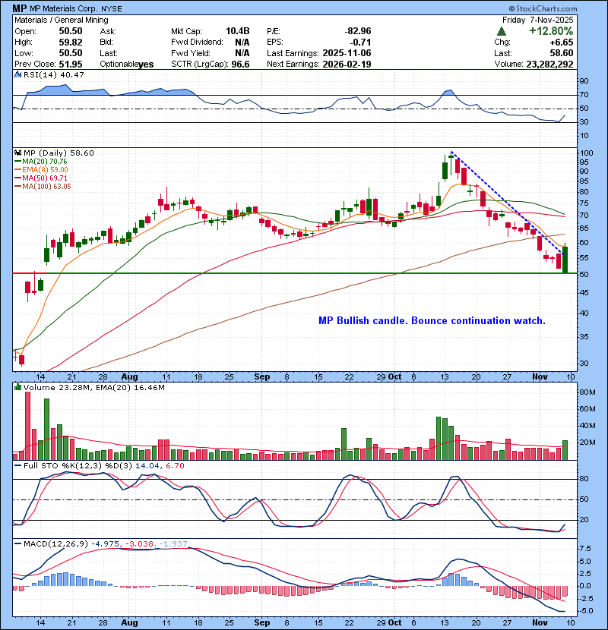Click the NYSE exchange label
The width and height of the screenshot is (608, 630).
(x=111, y=8)
